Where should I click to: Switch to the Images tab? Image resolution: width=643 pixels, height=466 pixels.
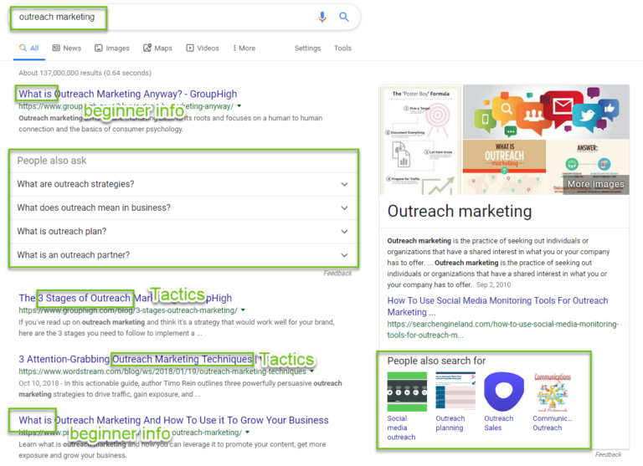point(112,49)
